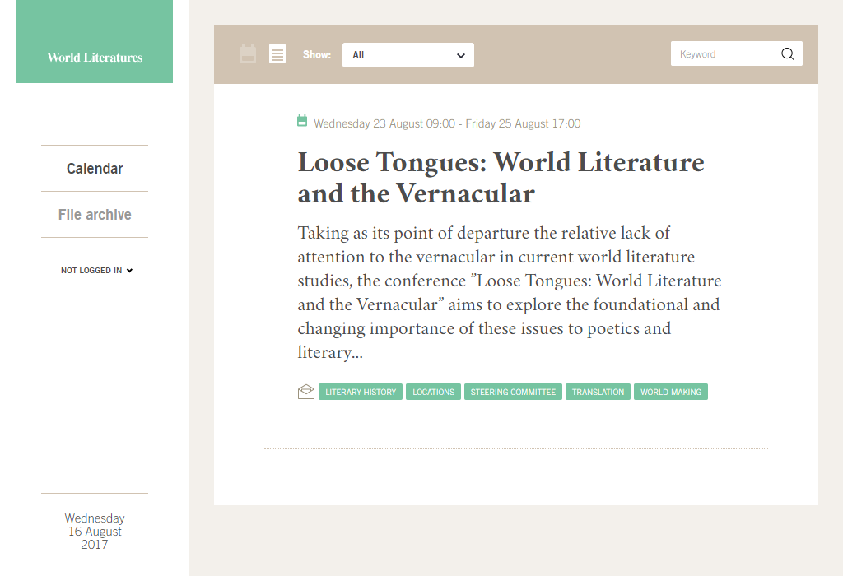
Task: Click the Show: label
Action: pos(317,55)
